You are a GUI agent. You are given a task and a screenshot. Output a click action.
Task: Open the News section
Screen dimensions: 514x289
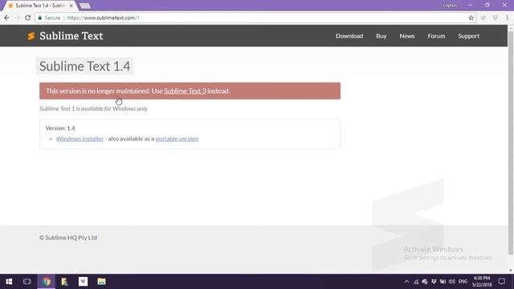tap(407, 36)
